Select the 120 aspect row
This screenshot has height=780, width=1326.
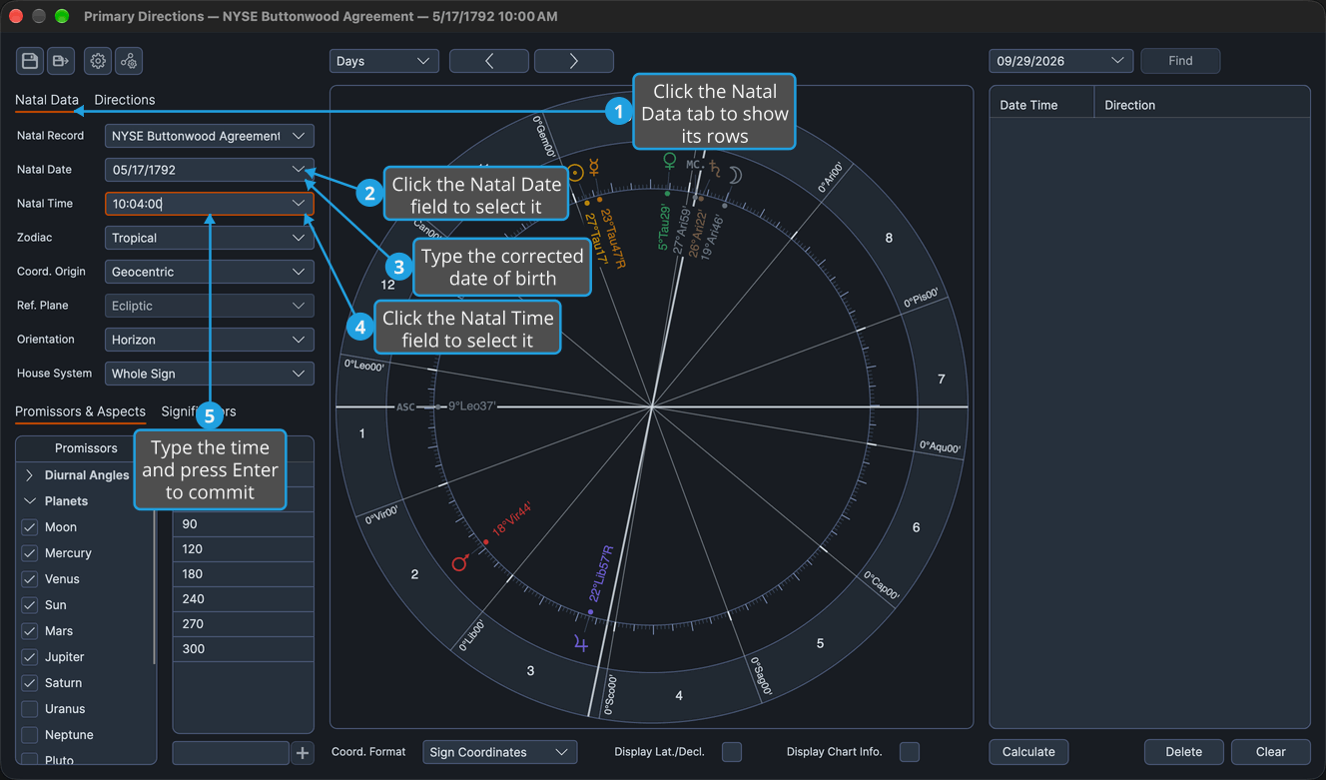click(x=244, y=549)
